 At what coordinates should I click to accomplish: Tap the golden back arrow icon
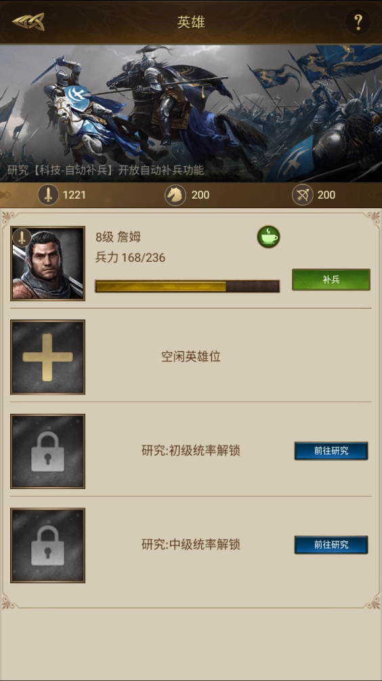pos(28,22)
